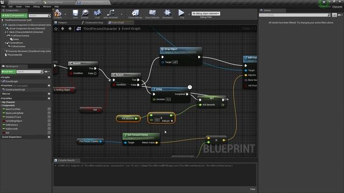This screenshot has height=193, width=344.
Task: Toggle editable eye for the BaseTurnRate variable
Action: click(49, 109)
